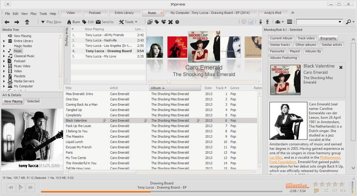Skip to next track in player
The height and width of the screenshot is (196, 357).
coord(31,188)
